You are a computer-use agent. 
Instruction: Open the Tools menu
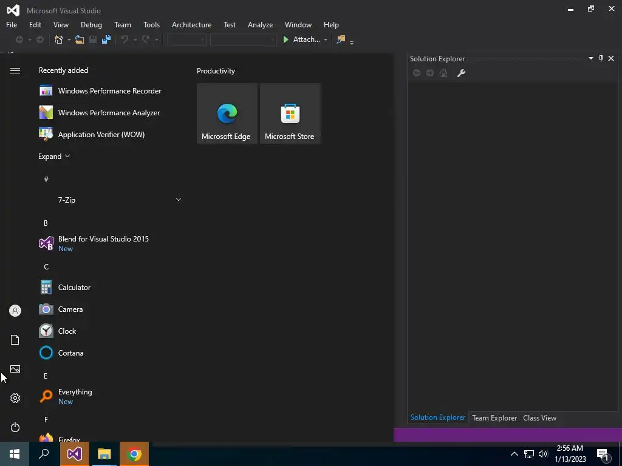tap(151, 24)
